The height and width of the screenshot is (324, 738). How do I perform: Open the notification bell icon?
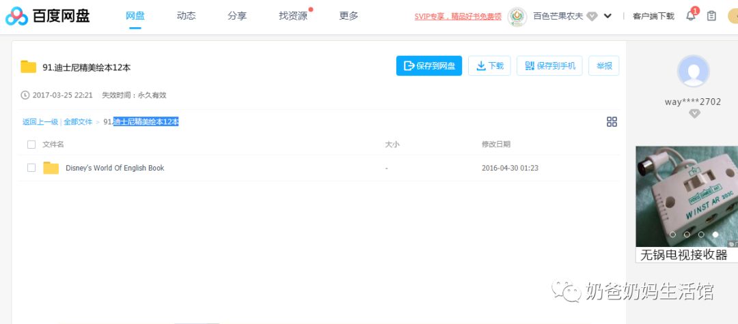[690, 16]
